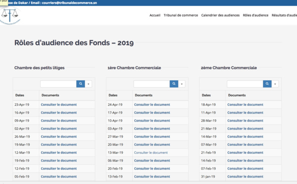Focus search field in Chambre des petits litiges

[x=58, y=84]
